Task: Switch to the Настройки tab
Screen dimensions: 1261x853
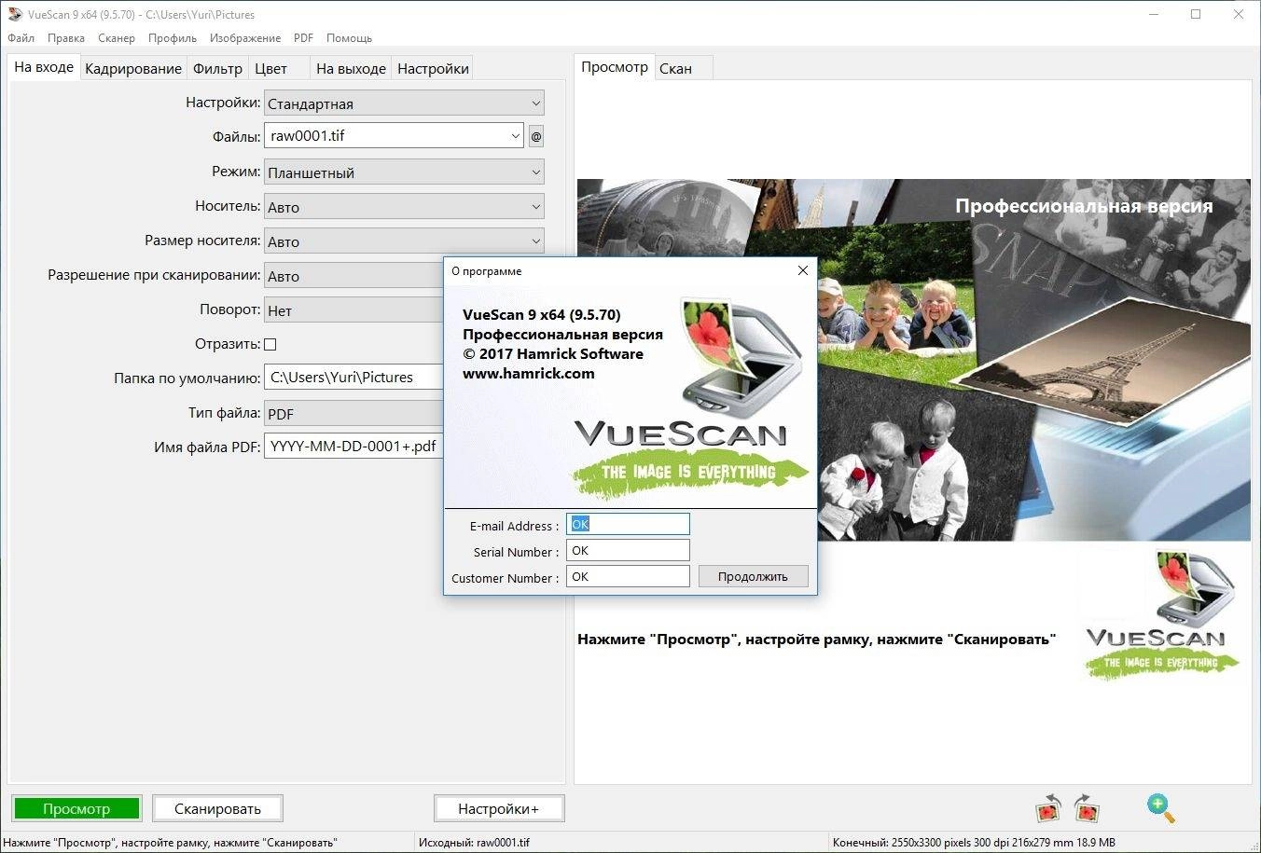Action: pos(433,68)
